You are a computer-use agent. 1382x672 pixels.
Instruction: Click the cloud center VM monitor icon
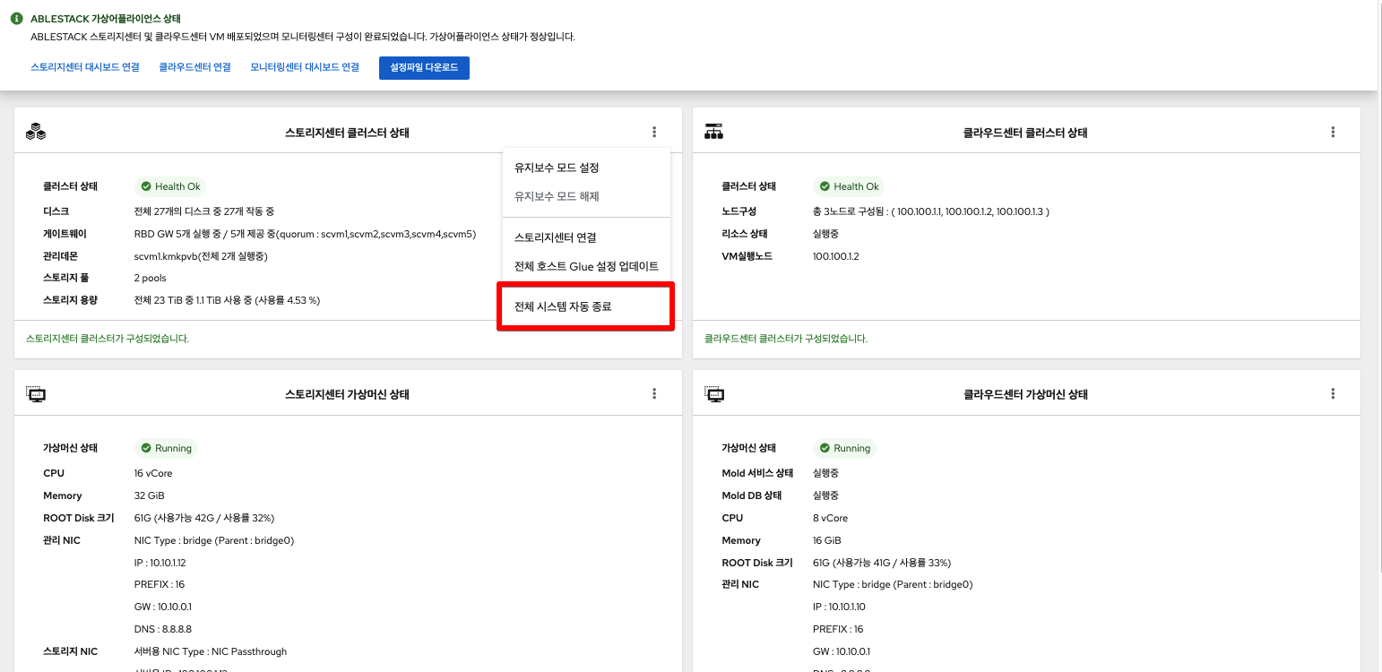coord(714,394)
